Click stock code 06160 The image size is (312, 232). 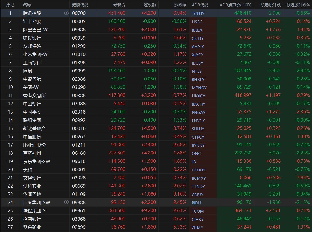pos(79,153)
